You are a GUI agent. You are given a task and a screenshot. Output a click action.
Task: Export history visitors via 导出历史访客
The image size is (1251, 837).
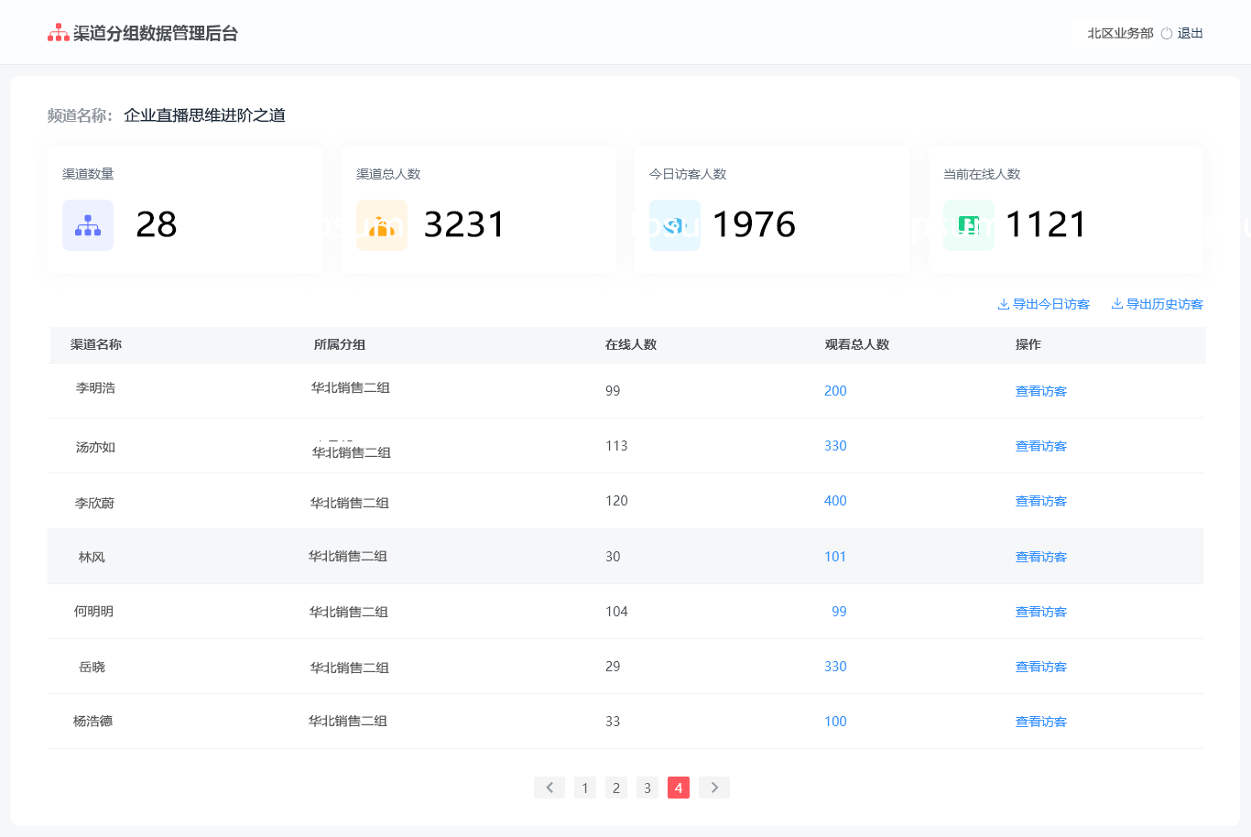1165,304
